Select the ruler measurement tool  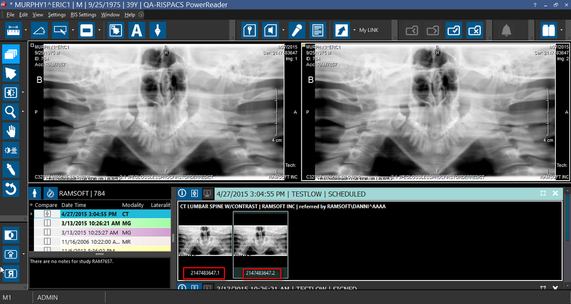pyautogui.click(x=13, y=30)
